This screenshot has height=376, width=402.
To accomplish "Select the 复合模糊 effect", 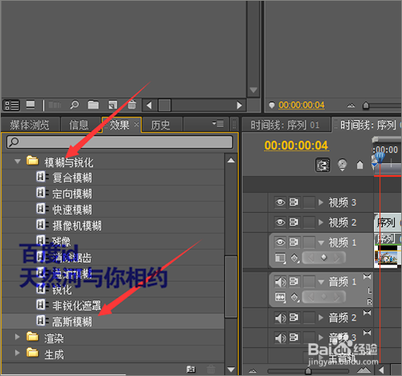I will point(72,178).
